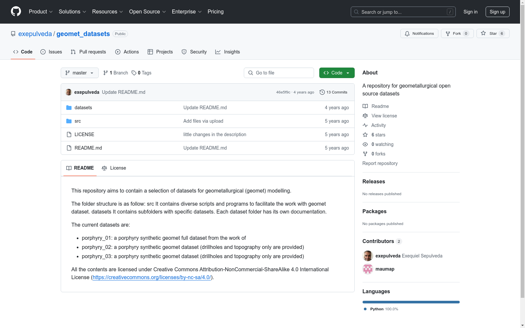The height and width of the screenshot is (328, 525).
Task: Click the Python 100.0% language link
Action: [x=381, y=309]
